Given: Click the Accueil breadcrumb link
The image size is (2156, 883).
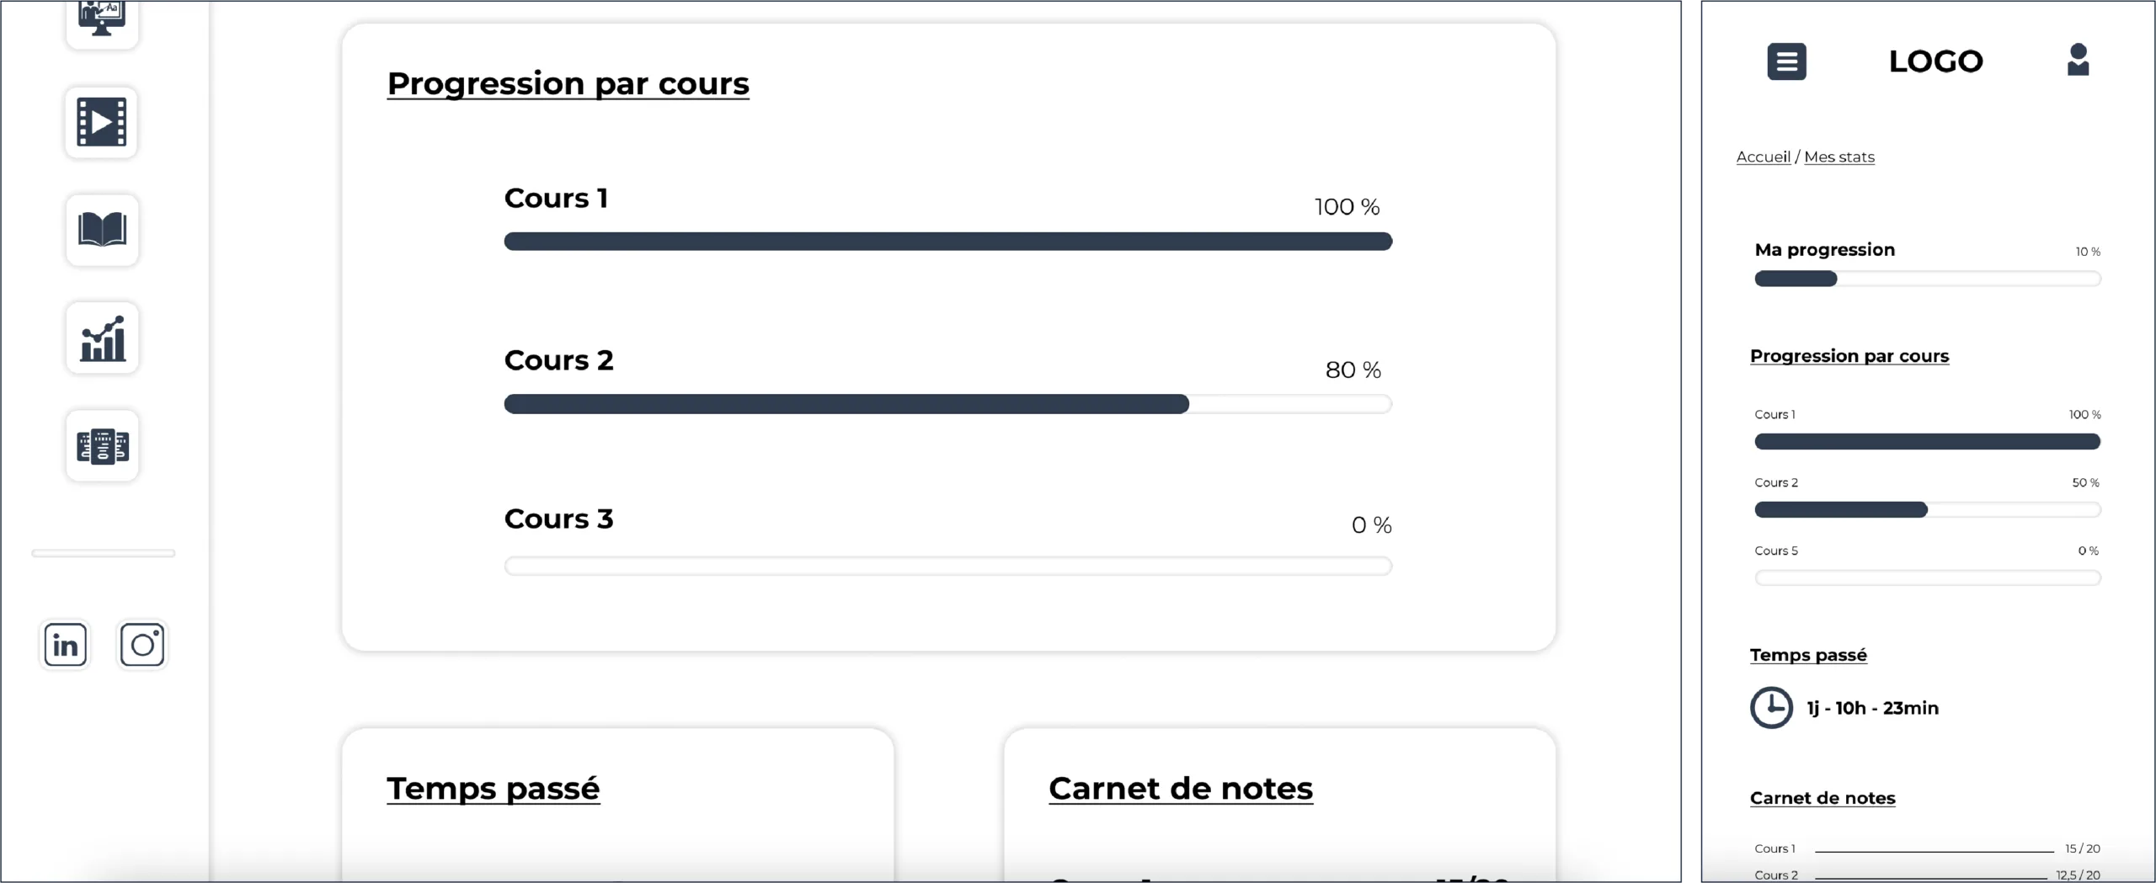Looking at the screenshot, I should pyautogui.click(x=1763, y=157).
